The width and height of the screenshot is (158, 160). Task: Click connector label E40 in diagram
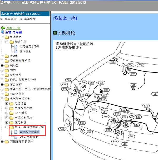tap(112, 62)
